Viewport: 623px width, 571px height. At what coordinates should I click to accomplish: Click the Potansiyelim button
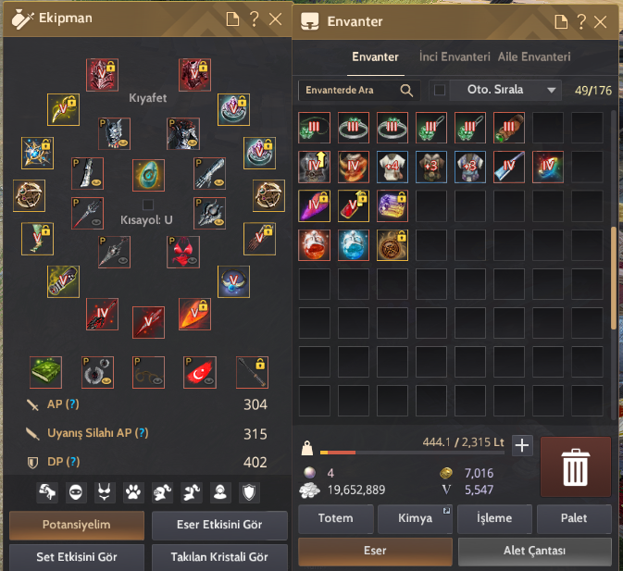pos(77,525)
